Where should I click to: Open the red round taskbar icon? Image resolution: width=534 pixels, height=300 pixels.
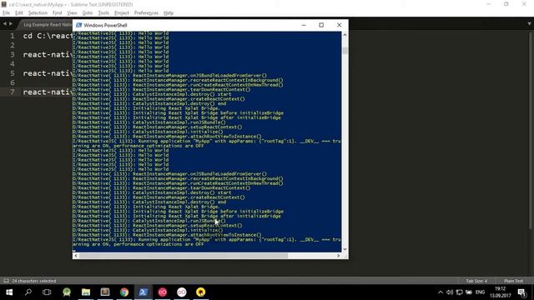[163, 292]
